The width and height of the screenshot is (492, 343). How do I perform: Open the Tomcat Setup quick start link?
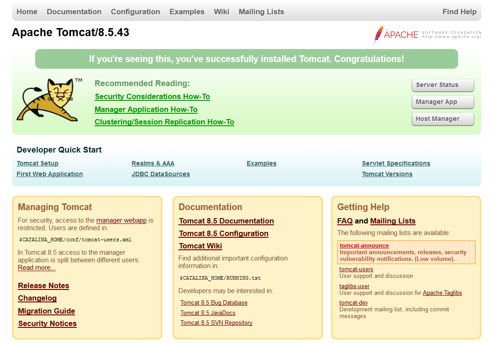tap(37, 164)
